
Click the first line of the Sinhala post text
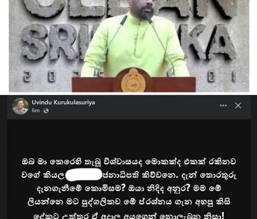pos(129,162)
